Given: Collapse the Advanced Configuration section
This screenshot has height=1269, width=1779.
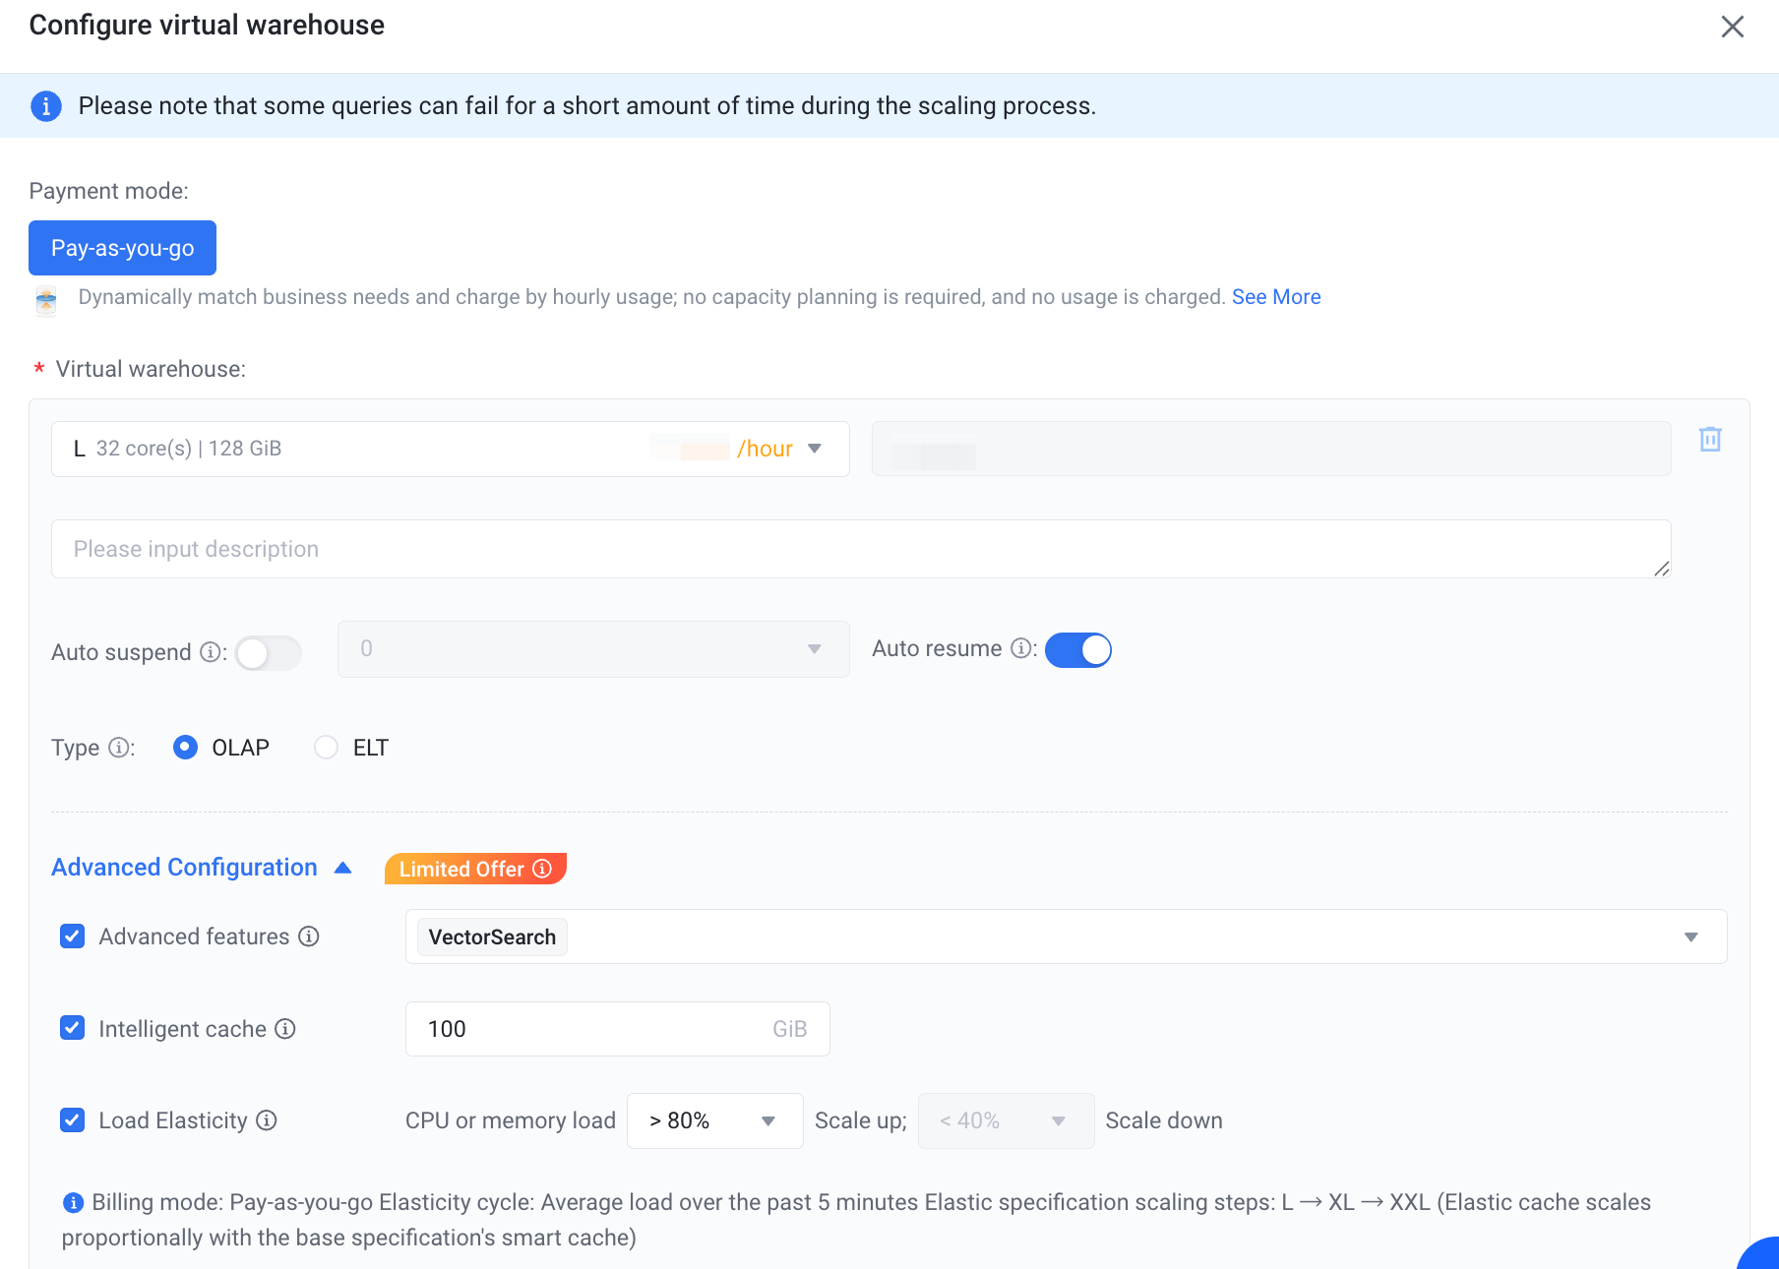Looking at the screenshot, I should click(202, 868).
